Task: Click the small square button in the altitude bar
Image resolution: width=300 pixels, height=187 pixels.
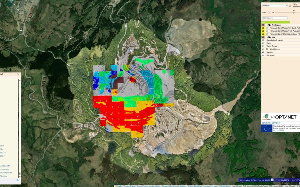Action: click(272, 180)
